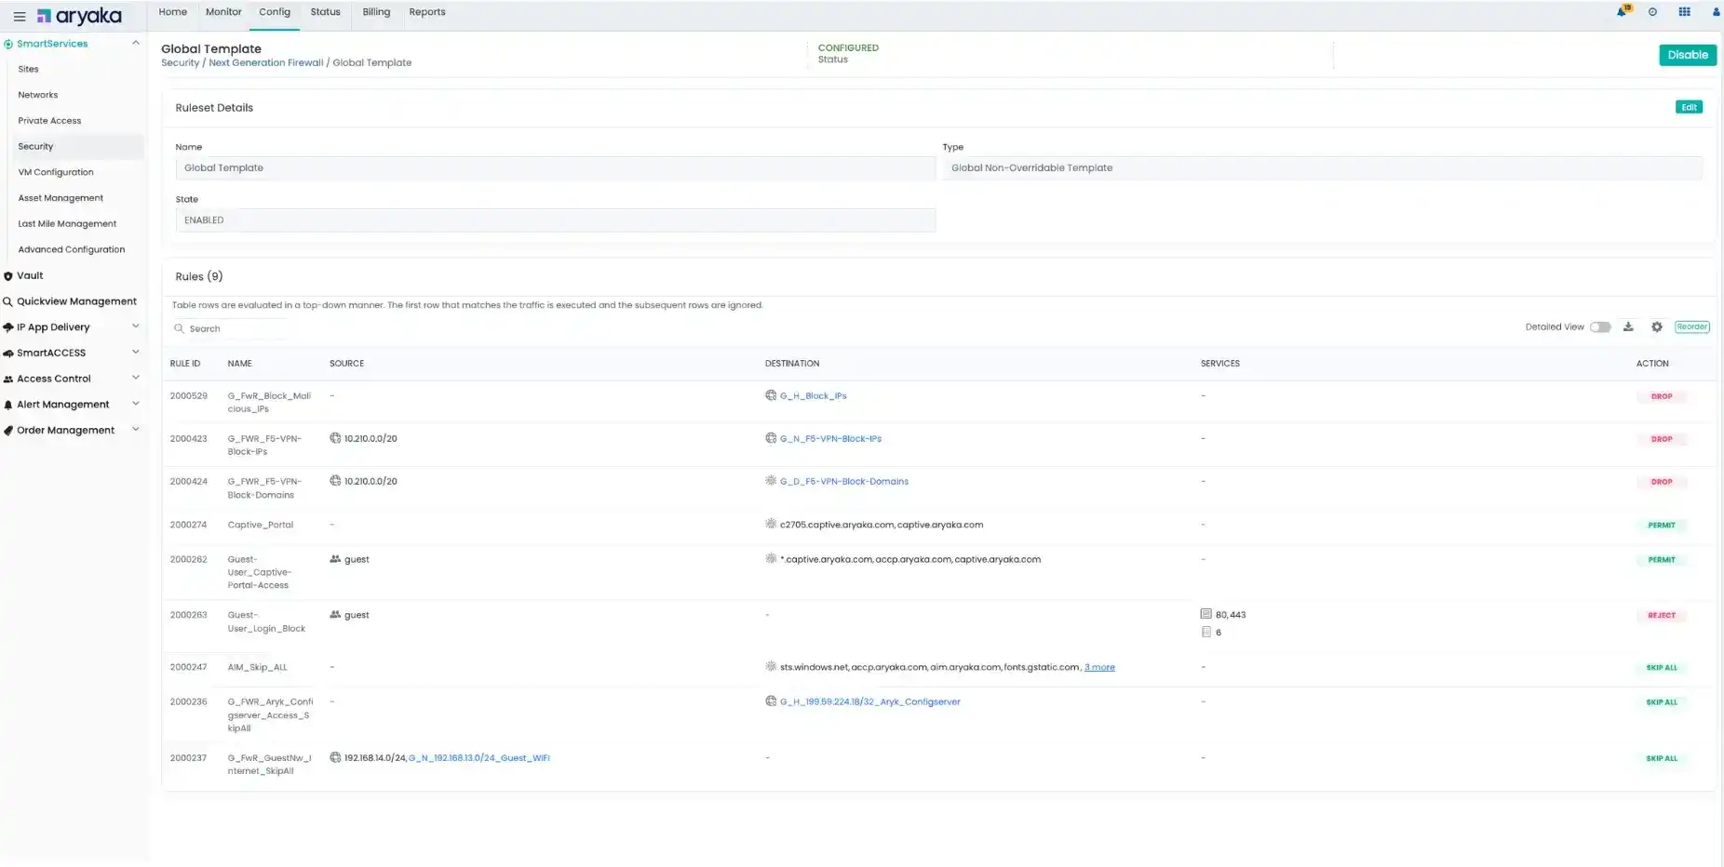Collapse the SmartServices section

136,43
